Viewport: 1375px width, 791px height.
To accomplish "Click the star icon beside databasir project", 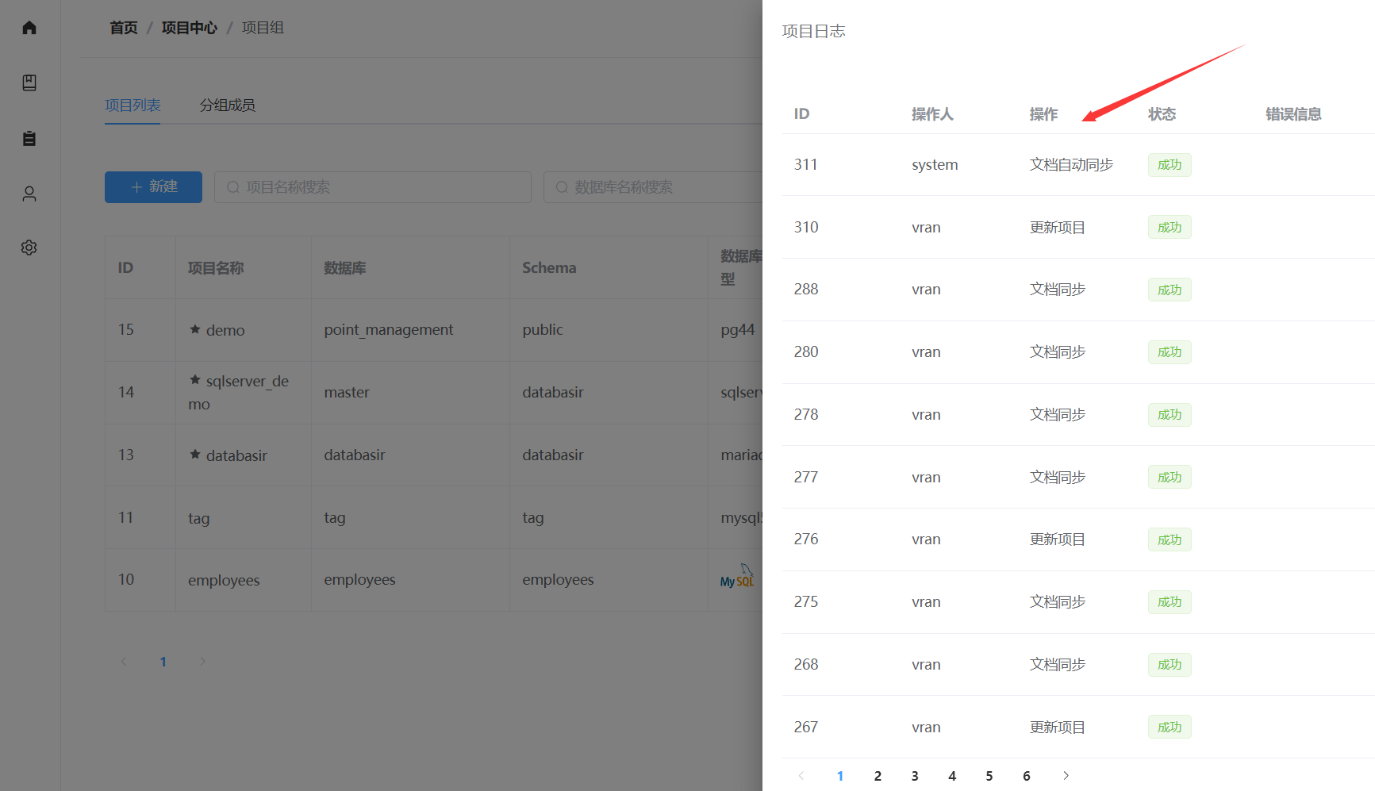I will click(195, 455).
